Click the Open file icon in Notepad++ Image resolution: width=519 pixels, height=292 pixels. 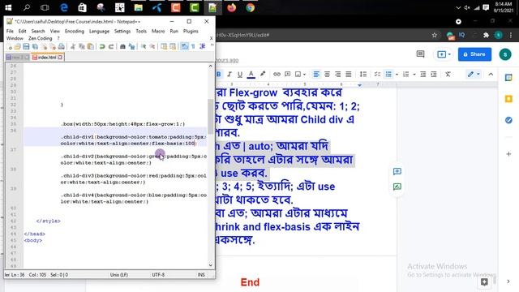tap(18, 47)
